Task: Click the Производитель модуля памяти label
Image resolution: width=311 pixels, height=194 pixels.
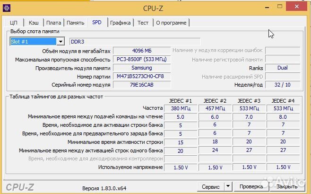Action: click(x=73, y=68)
